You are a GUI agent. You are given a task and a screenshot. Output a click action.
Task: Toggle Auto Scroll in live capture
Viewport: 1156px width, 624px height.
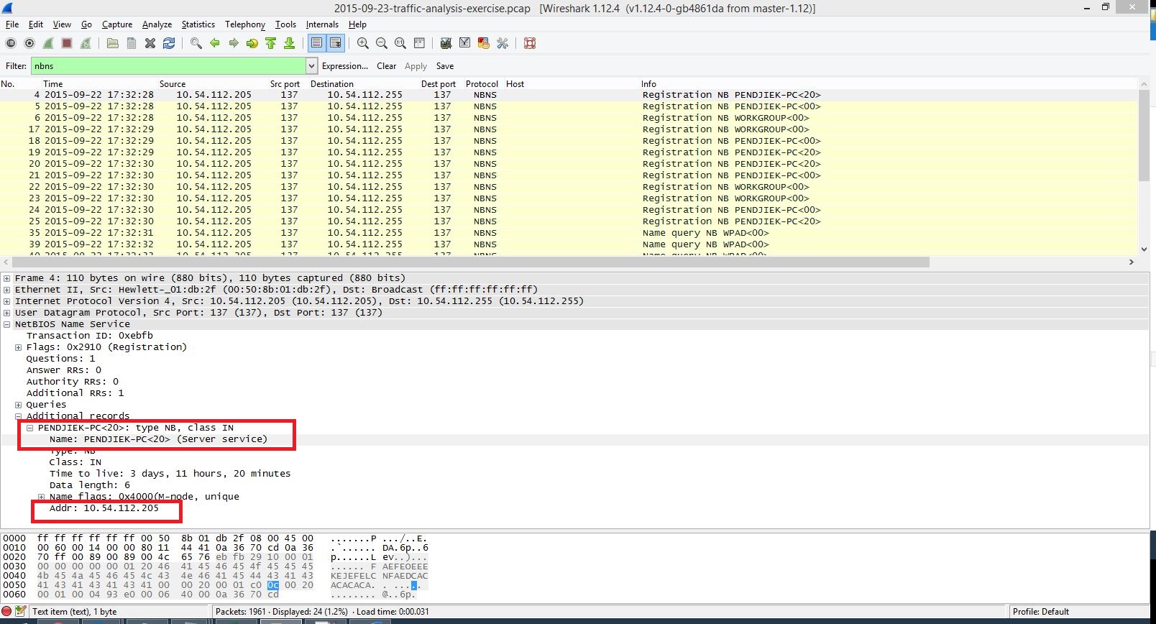click(335, 43)
